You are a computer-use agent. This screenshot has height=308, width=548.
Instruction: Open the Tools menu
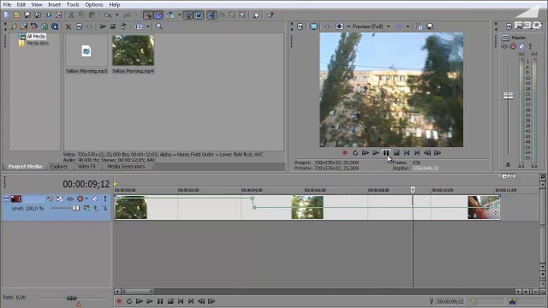[x=73, y=5]
